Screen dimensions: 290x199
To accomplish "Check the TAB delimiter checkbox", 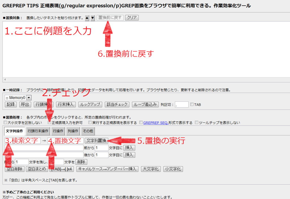I will 192,105.
